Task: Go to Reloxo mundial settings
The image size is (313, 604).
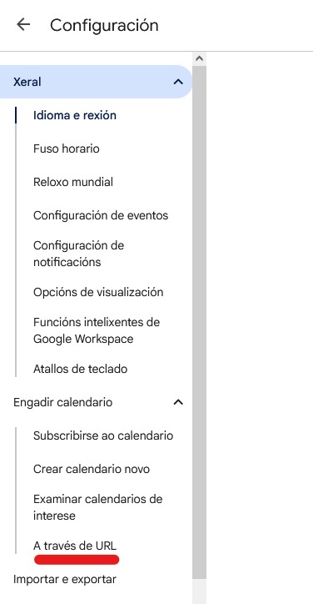Action: click(x=73, y=181)
